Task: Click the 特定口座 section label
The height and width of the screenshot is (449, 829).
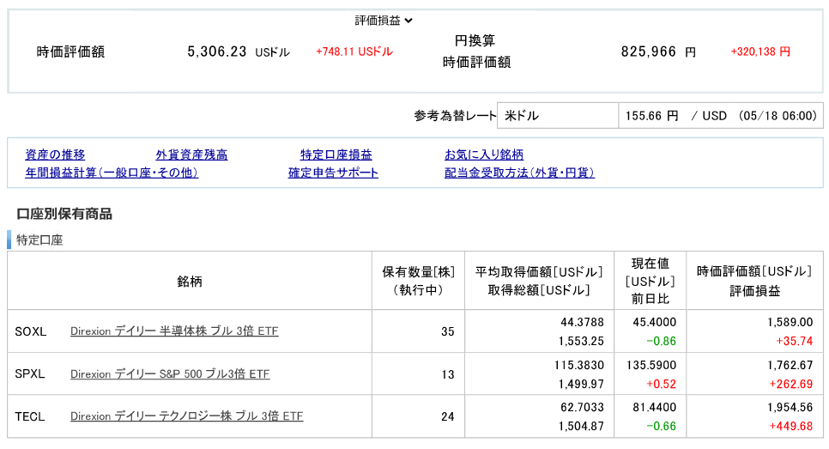Action: (39, 240)
